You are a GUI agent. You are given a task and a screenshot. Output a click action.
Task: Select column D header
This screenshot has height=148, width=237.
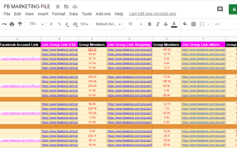[129, 39]
